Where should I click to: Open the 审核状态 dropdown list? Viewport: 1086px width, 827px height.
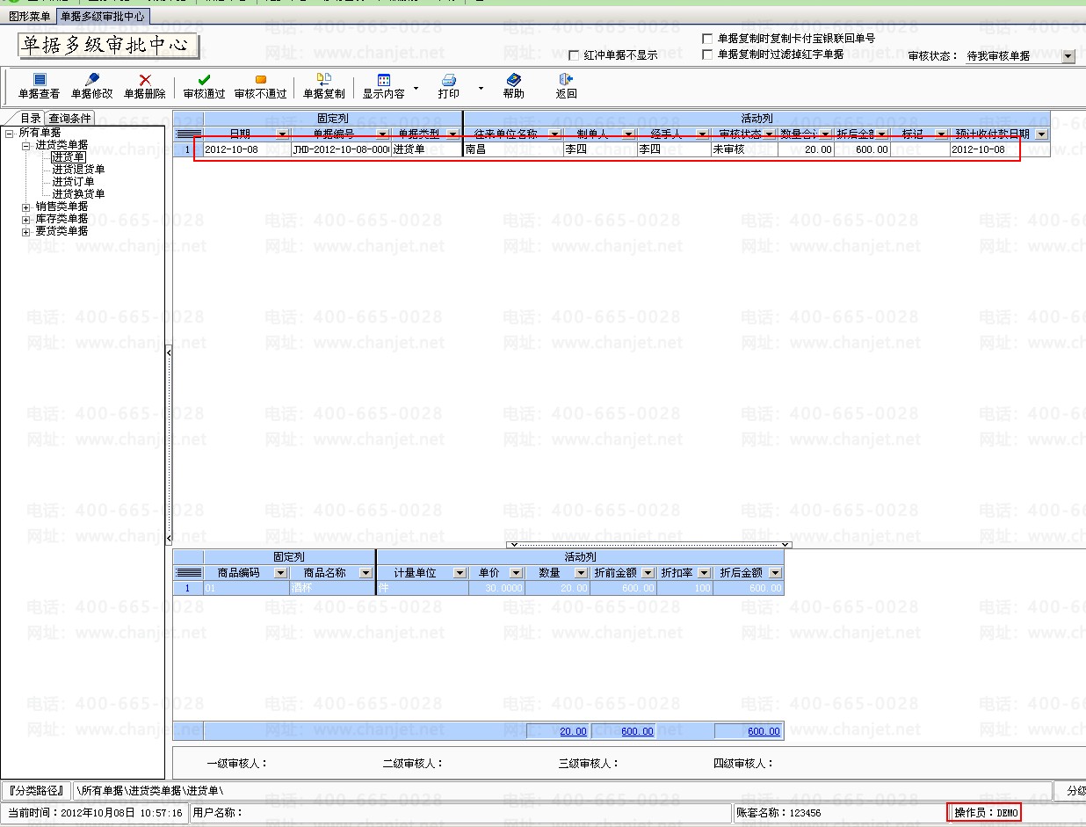click(1068, 56)
